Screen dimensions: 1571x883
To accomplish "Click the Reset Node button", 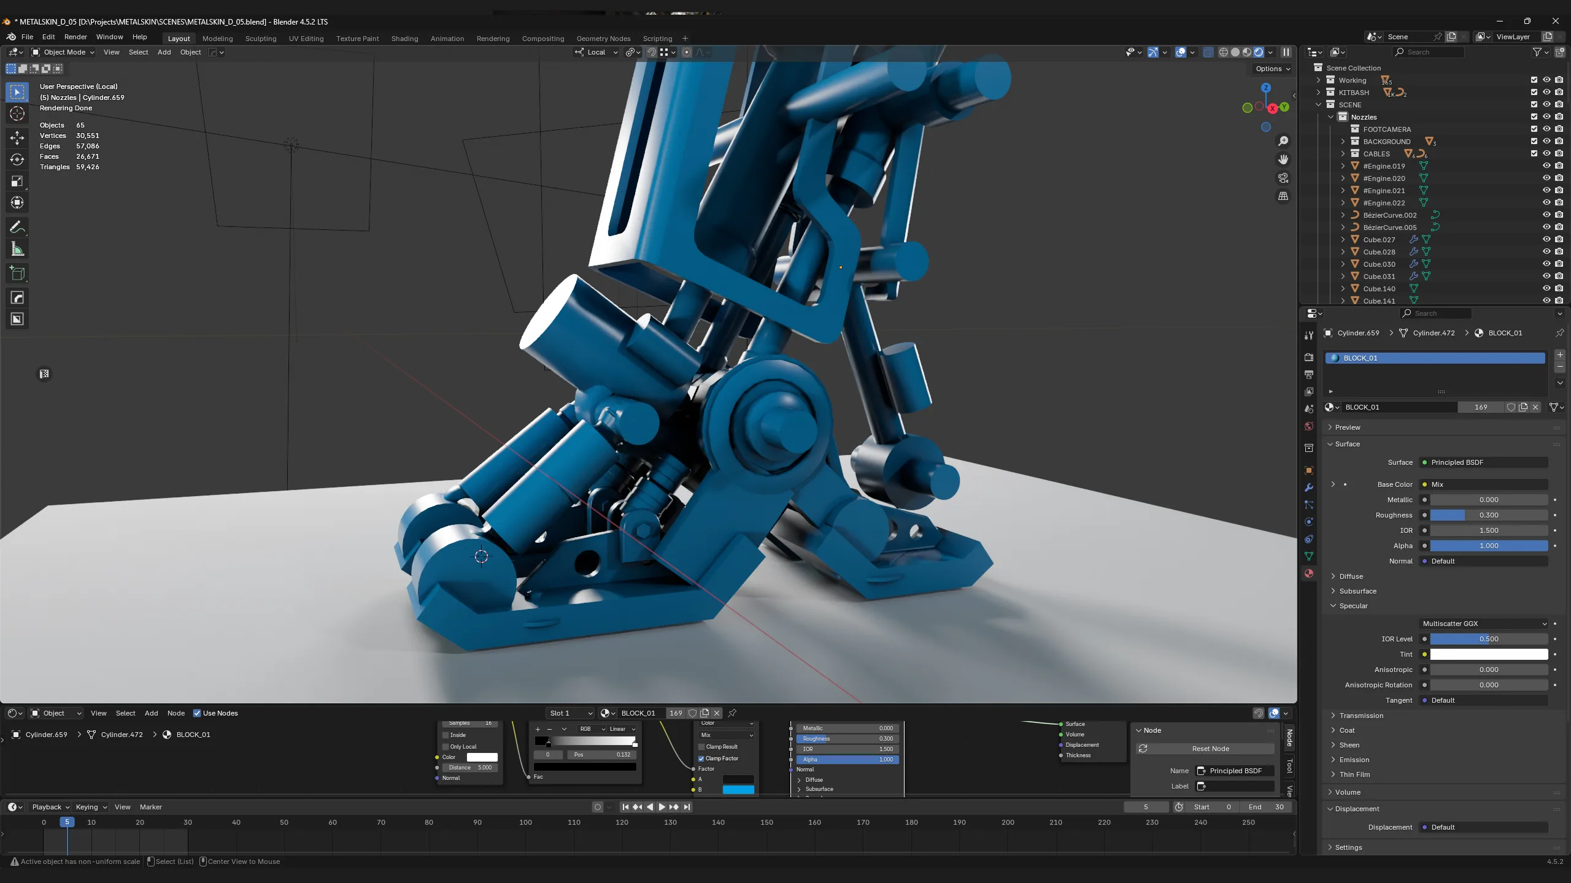I will (x=1210, y=749).
